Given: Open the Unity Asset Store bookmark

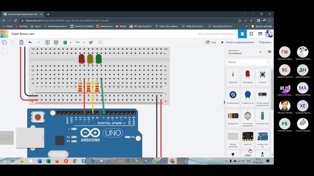Looking at the screenshot, I should (x=193, y=26).
